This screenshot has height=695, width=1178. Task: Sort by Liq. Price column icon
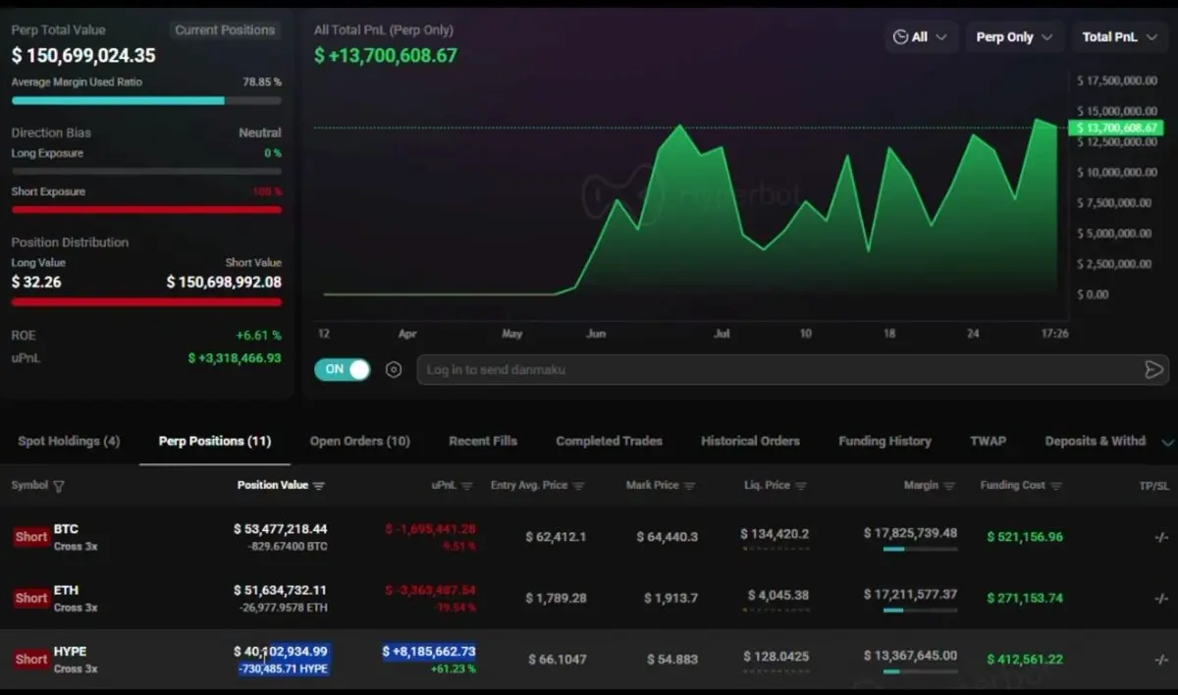[801, 486]
